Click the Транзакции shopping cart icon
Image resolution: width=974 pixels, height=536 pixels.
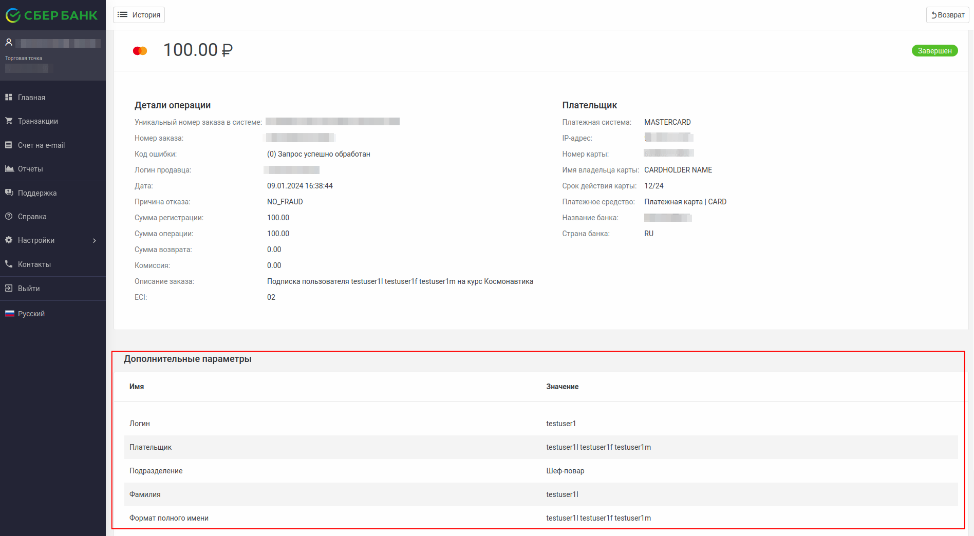pyautogui.click(x=9, y=121)
